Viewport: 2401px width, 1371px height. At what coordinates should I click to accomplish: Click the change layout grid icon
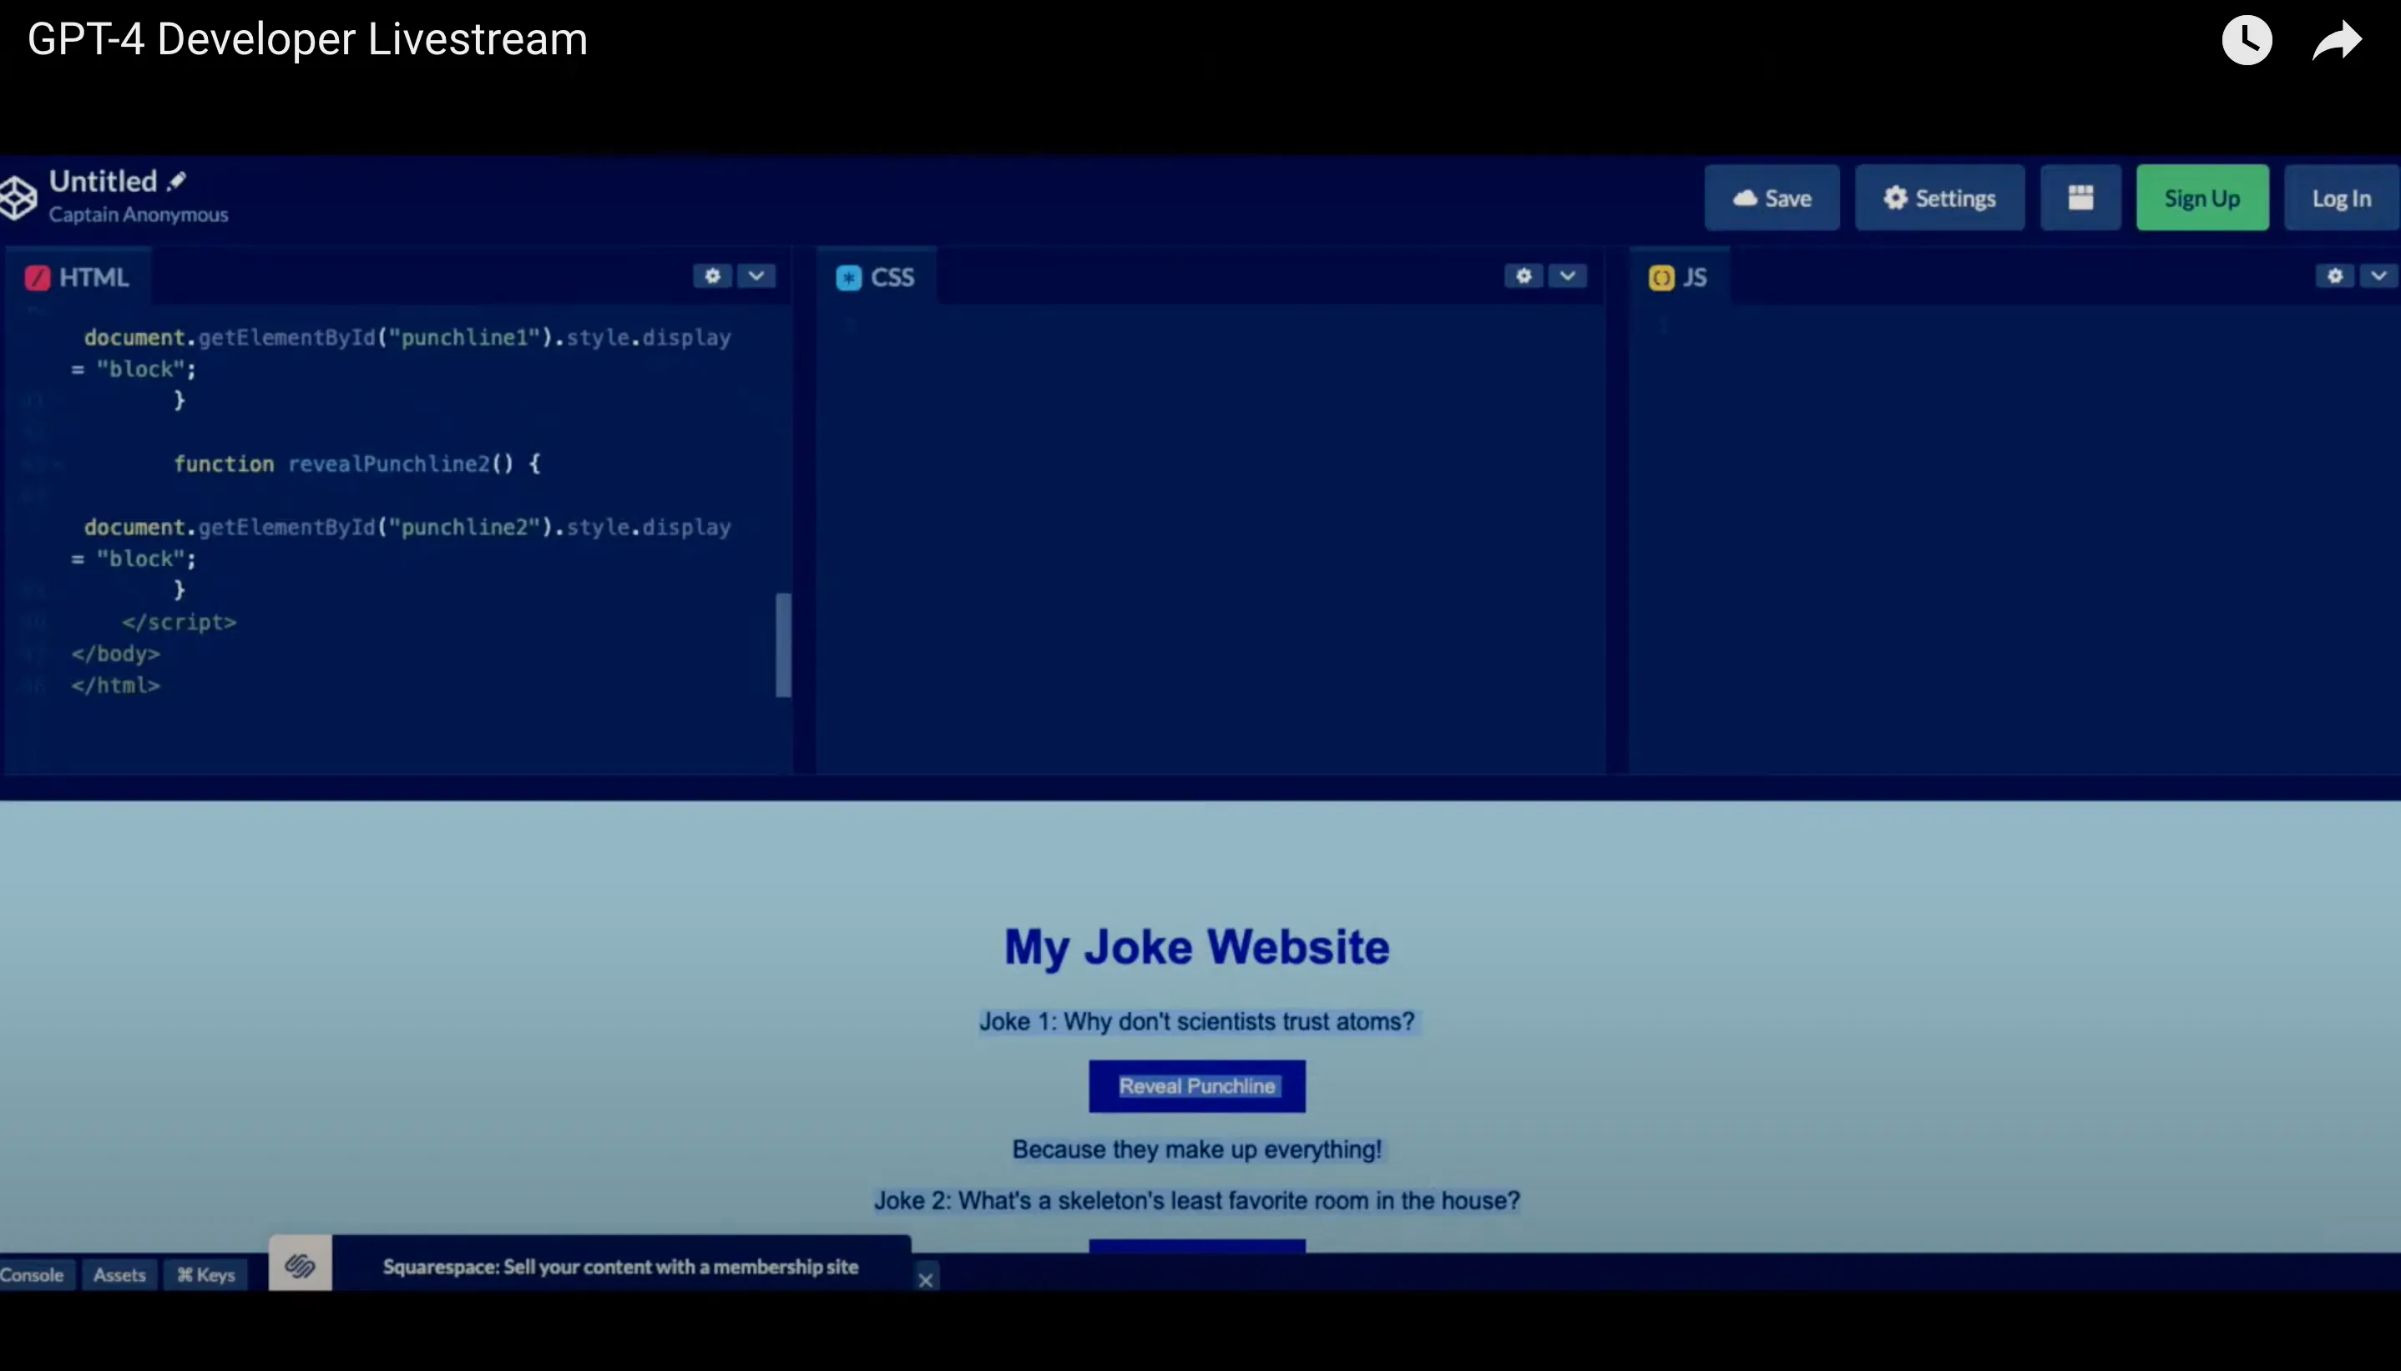click(2080, 198)
